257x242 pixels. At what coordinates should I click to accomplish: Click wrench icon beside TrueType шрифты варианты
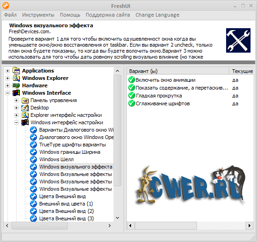pyautogui.click(x=33, y=145)
